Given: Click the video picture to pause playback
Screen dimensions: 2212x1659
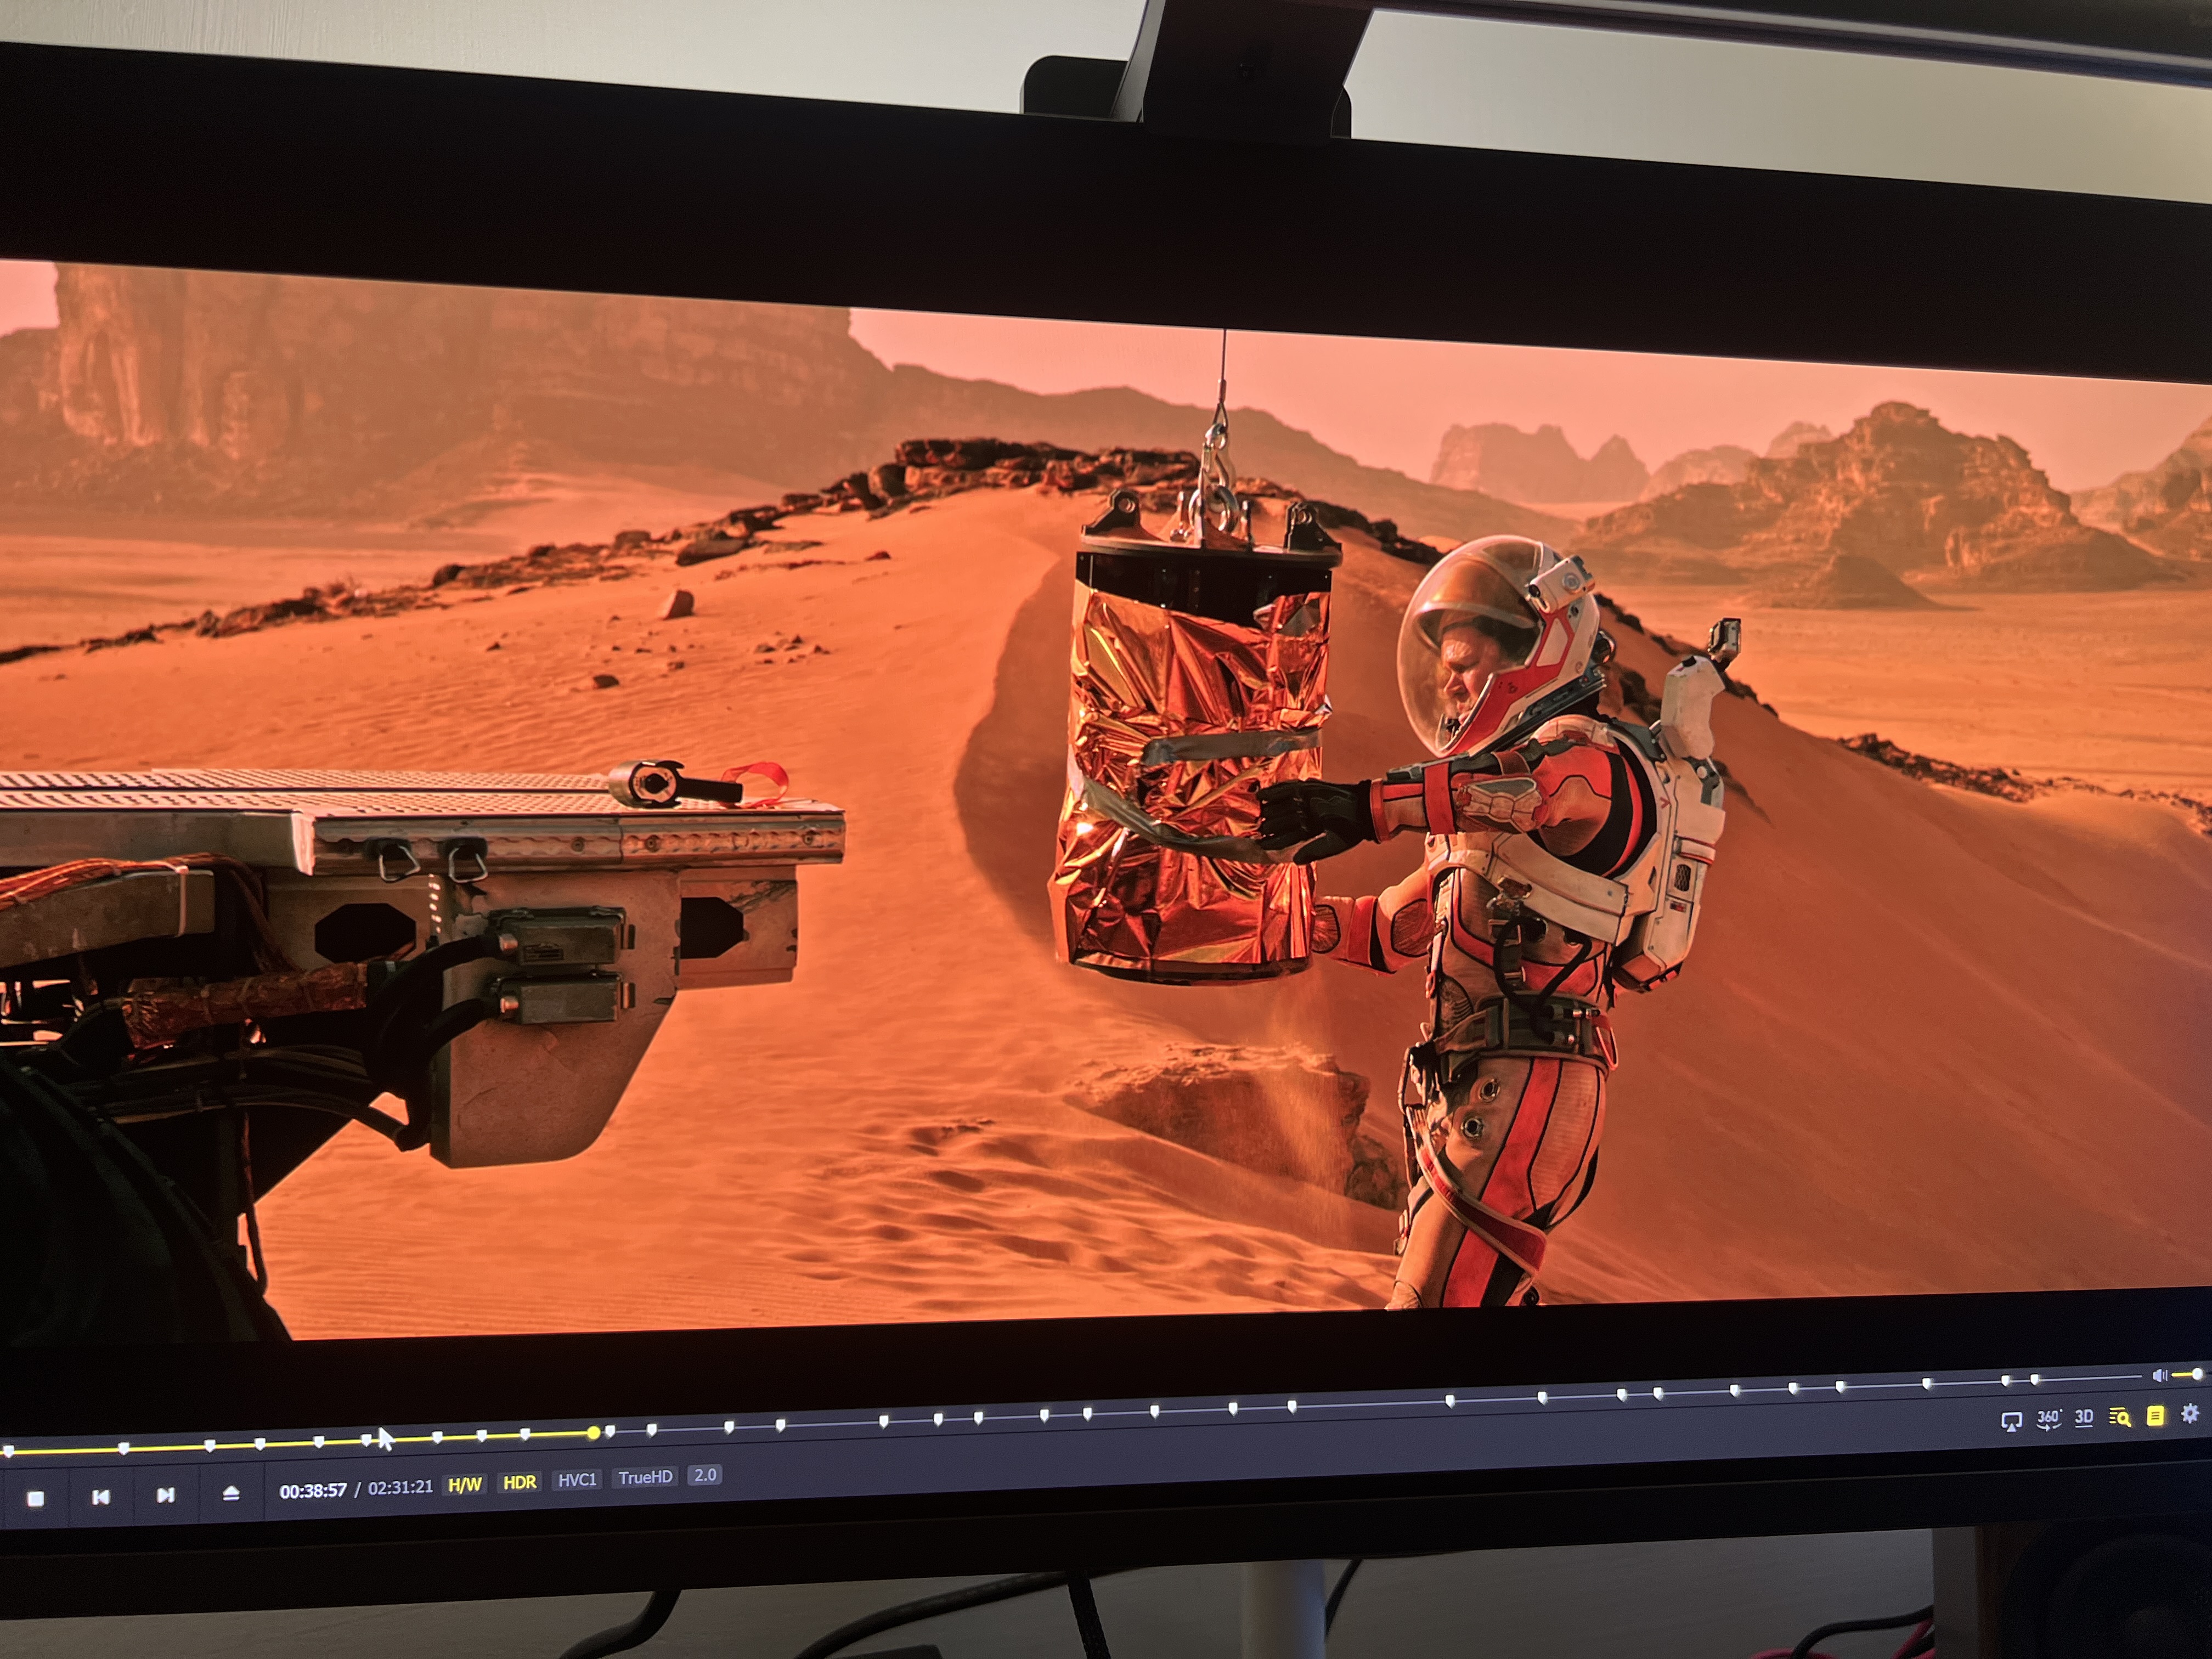Looking at the screenshot, I should [x=1106, y=800].
